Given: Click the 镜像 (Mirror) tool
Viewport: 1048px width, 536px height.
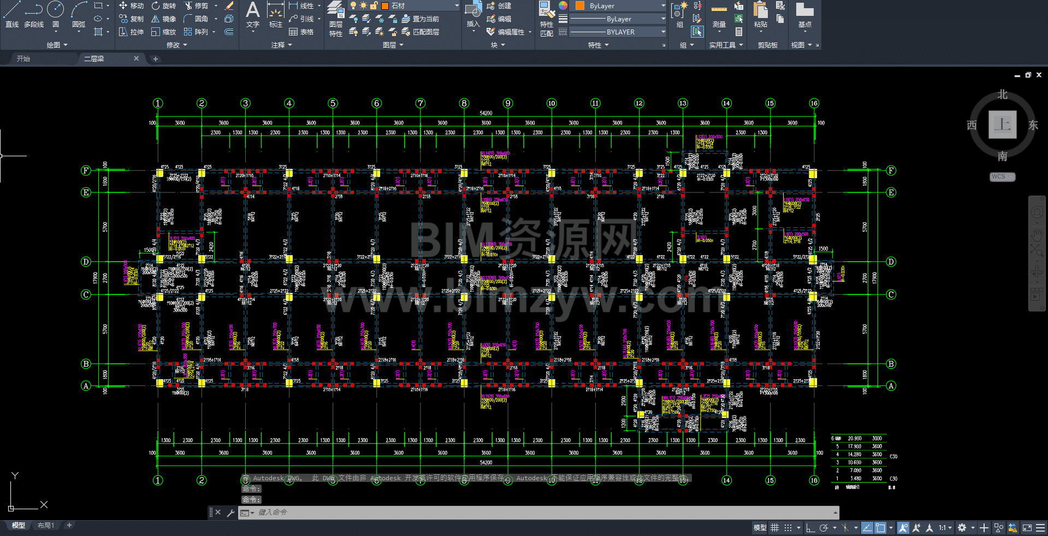Looking at the screenshot, I should click(x=163, y=19).
